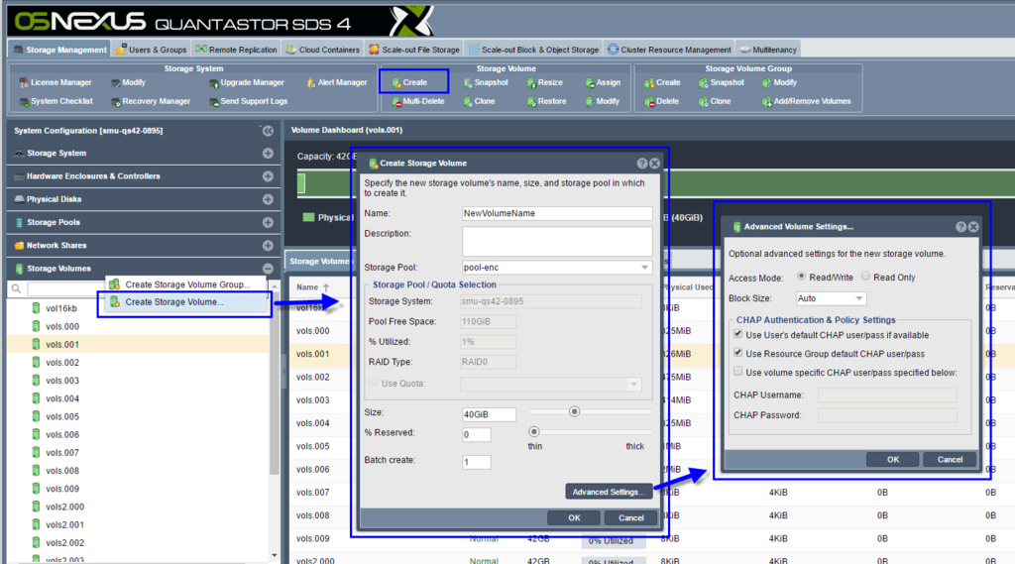Click the Batch create field

(477, 462)
